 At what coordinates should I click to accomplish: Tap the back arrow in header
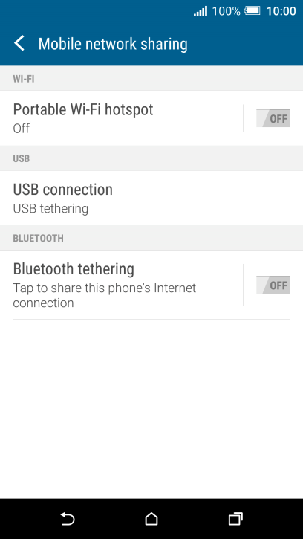(19, 44)
